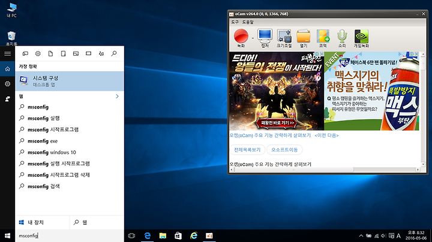The width and height of the screenshot is (432, 242).
Task: Open the feedback icon in search sidebar
Action: pyautogui.click(x=7, y=99)
